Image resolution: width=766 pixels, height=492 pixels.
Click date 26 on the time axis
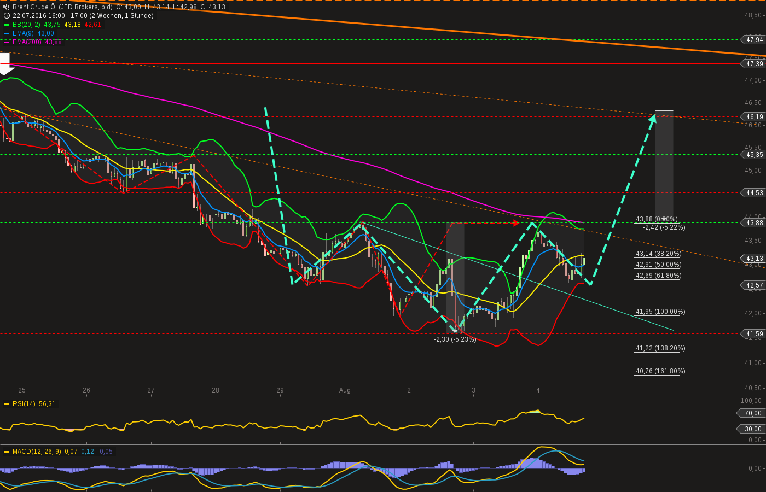coord(86,390)
